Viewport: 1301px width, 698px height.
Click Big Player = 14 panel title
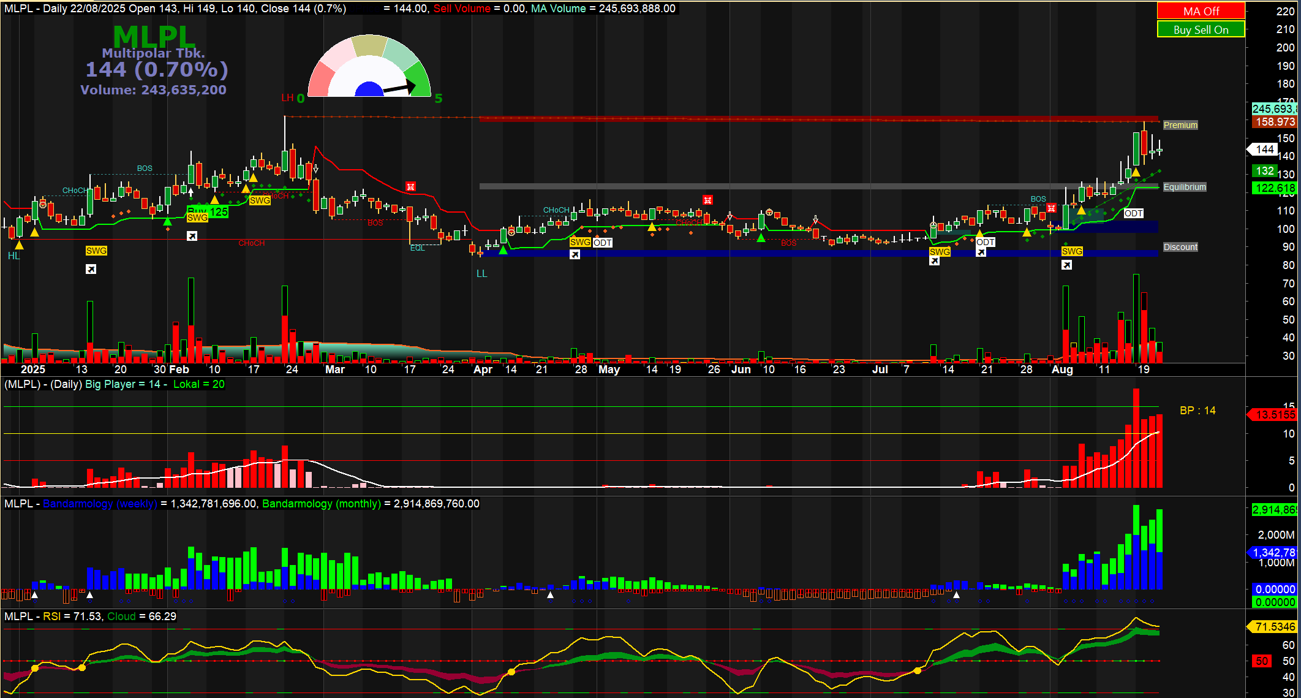pyautogui.click(x=123, y=384)
